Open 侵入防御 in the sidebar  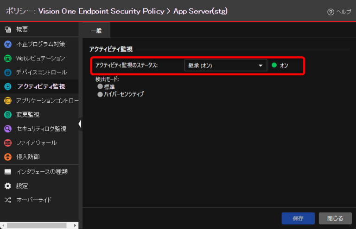[39, 157]
